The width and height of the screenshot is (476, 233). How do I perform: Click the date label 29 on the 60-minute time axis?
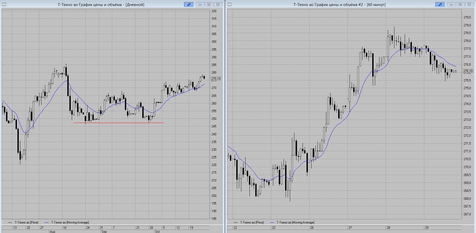coord(427,227)
